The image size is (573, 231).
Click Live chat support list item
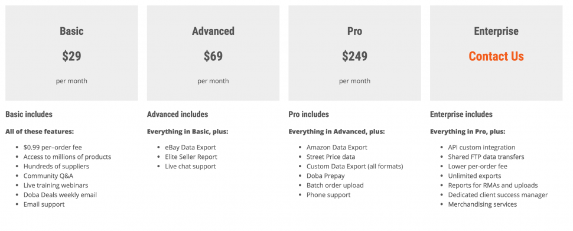tap(190, 166)
